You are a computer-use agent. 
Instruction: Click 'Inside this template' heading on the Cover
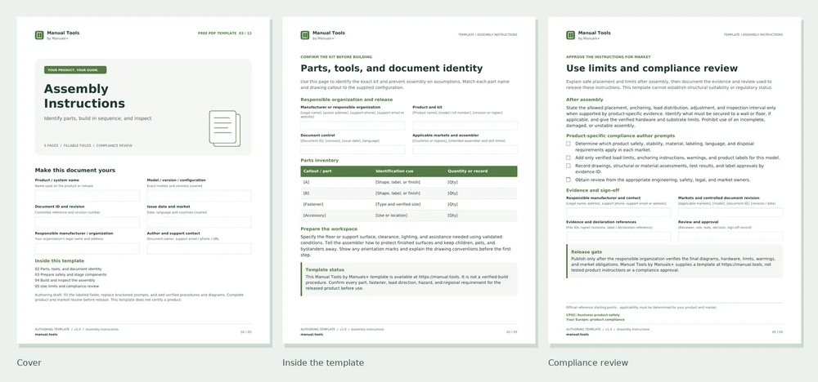60,260
